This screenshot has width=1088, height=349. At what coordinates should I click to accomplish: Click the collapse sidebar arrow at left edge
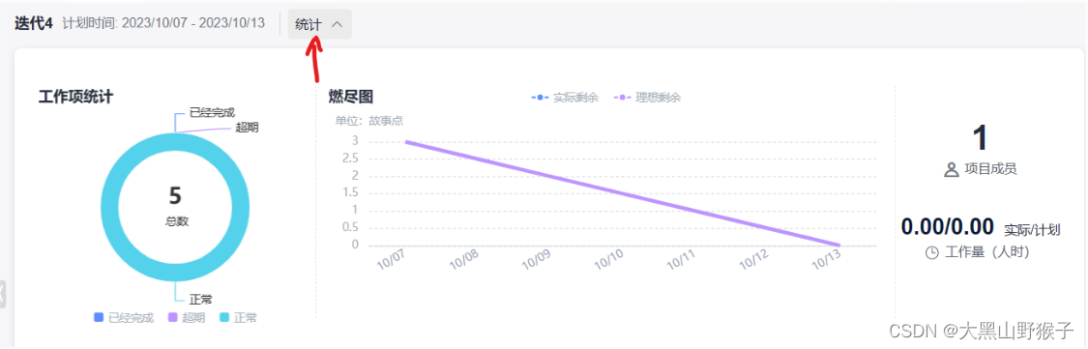click(x=3, y=294)
